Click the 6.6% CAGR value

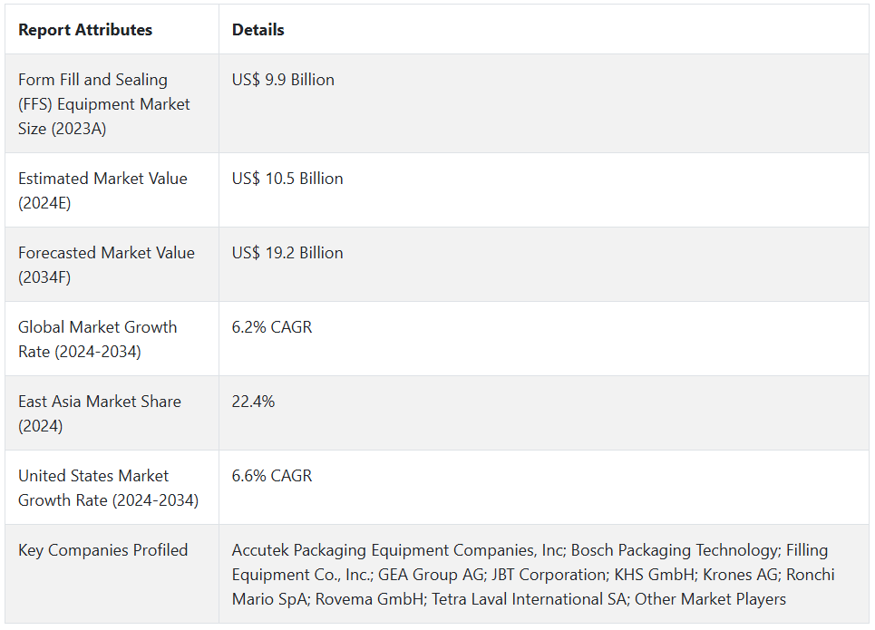coord(272,476)
